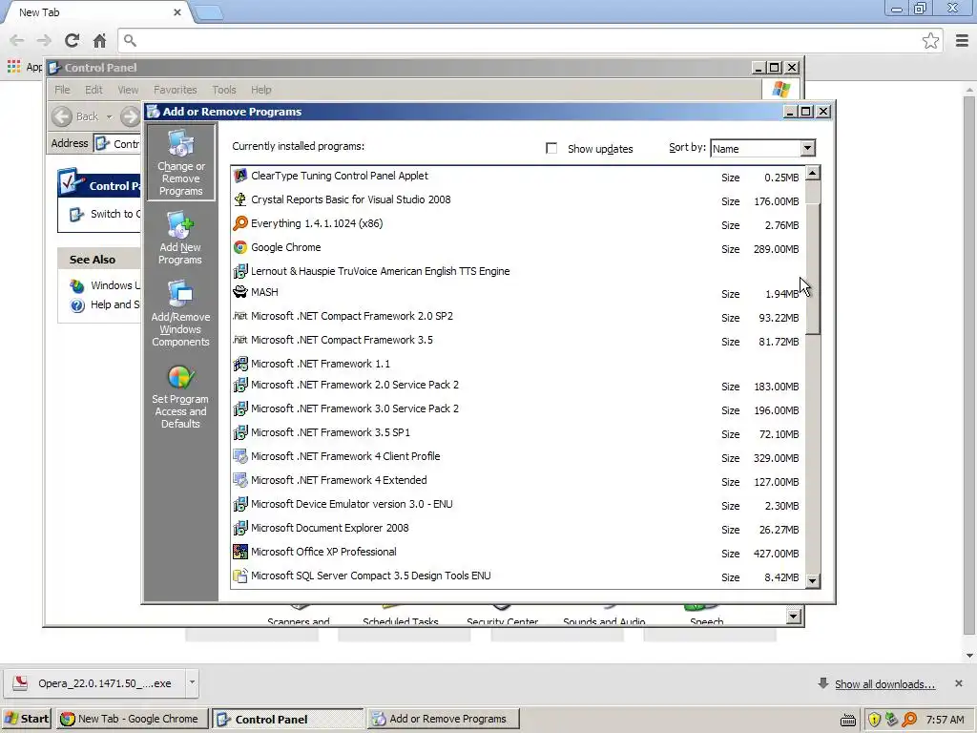Screen dimensions: 977x733
Task: Click the .NET Compact Framework 3.5 icon
Action: pyautogui.click(x=239, y=340)
